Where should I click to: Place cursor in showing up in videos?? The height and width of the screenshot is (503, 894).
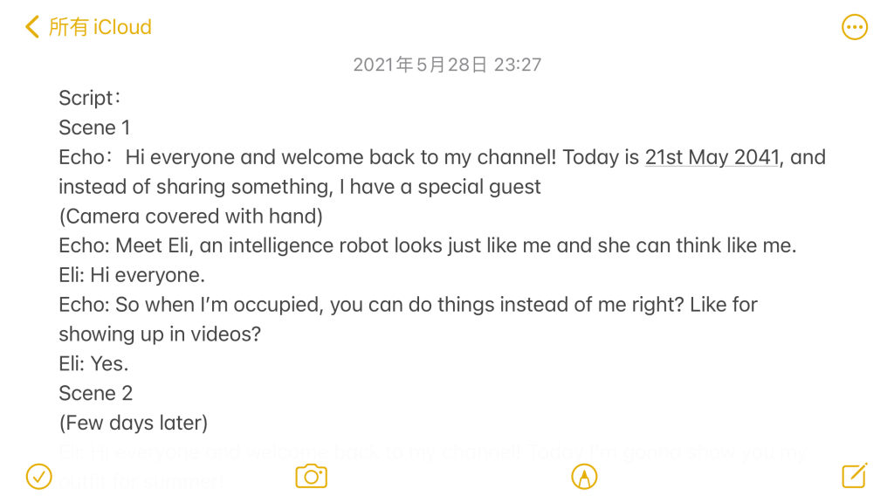coord(160,334)
